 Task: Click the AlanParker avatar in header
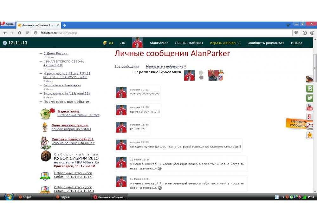coord(137,43)
